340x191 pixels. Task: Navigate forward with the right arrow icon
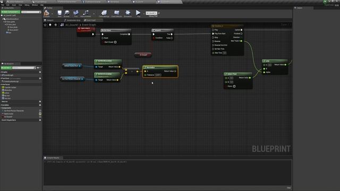[56, 25]
